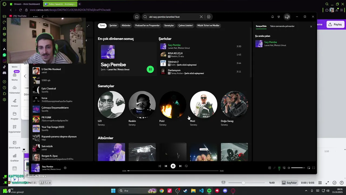Open Steam from the taskbar

[185, 191]
